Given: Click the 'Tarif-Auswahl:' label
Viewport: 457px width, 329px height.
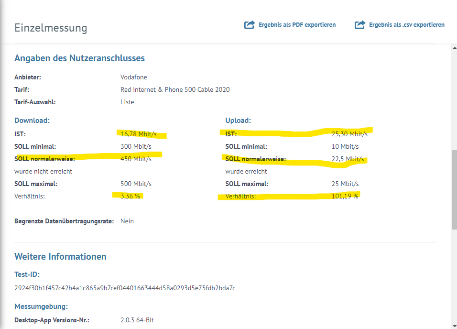Looking at the screenshot, I should (x=35, y=102).
